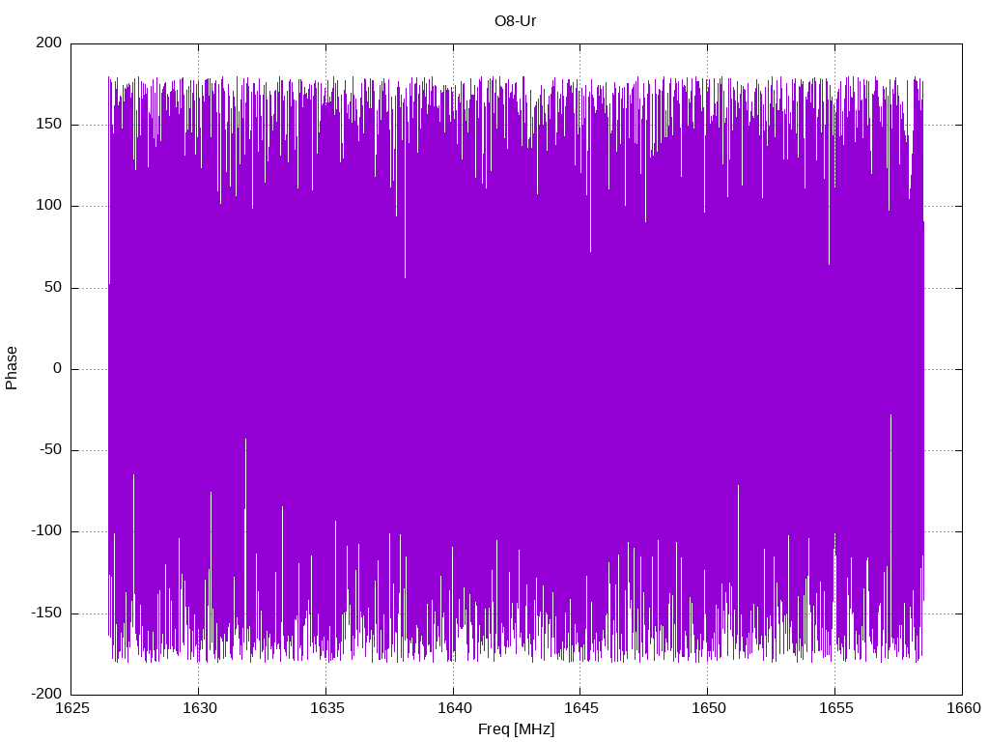Click the 0 y-axis tick label
Image resolution: width=989 pixels, height=742 pixels.
57,368
